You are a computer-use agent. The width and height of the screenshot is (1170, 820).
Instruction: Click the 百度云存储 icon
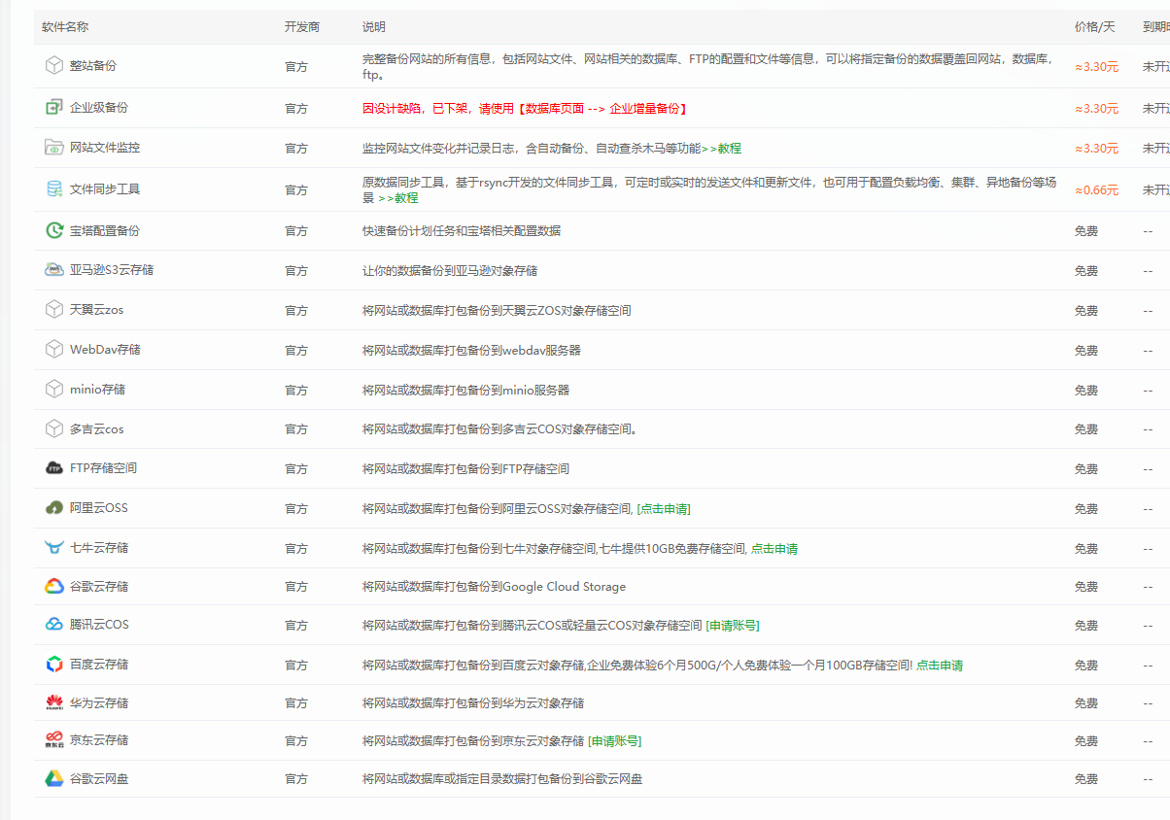[54, 664]
